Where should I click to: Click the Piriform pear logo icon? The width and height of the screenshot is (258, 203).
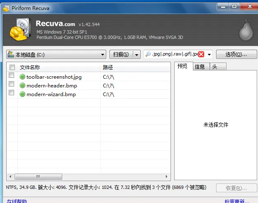[x=245, y=30]
